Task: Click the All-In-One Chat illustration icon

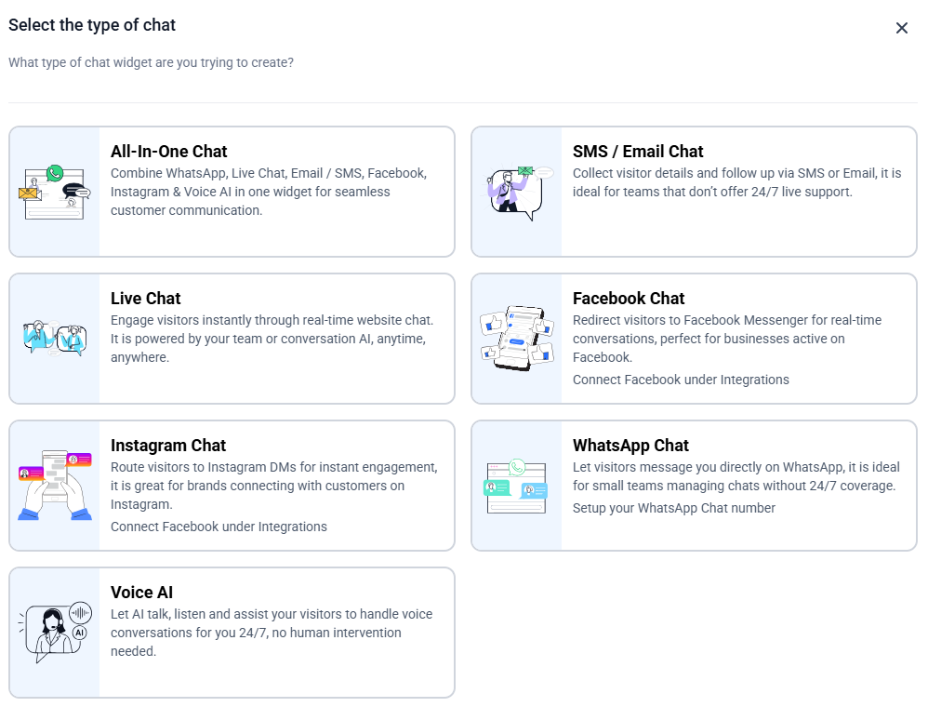Action: pyautogui.click(x=55, y=192)
